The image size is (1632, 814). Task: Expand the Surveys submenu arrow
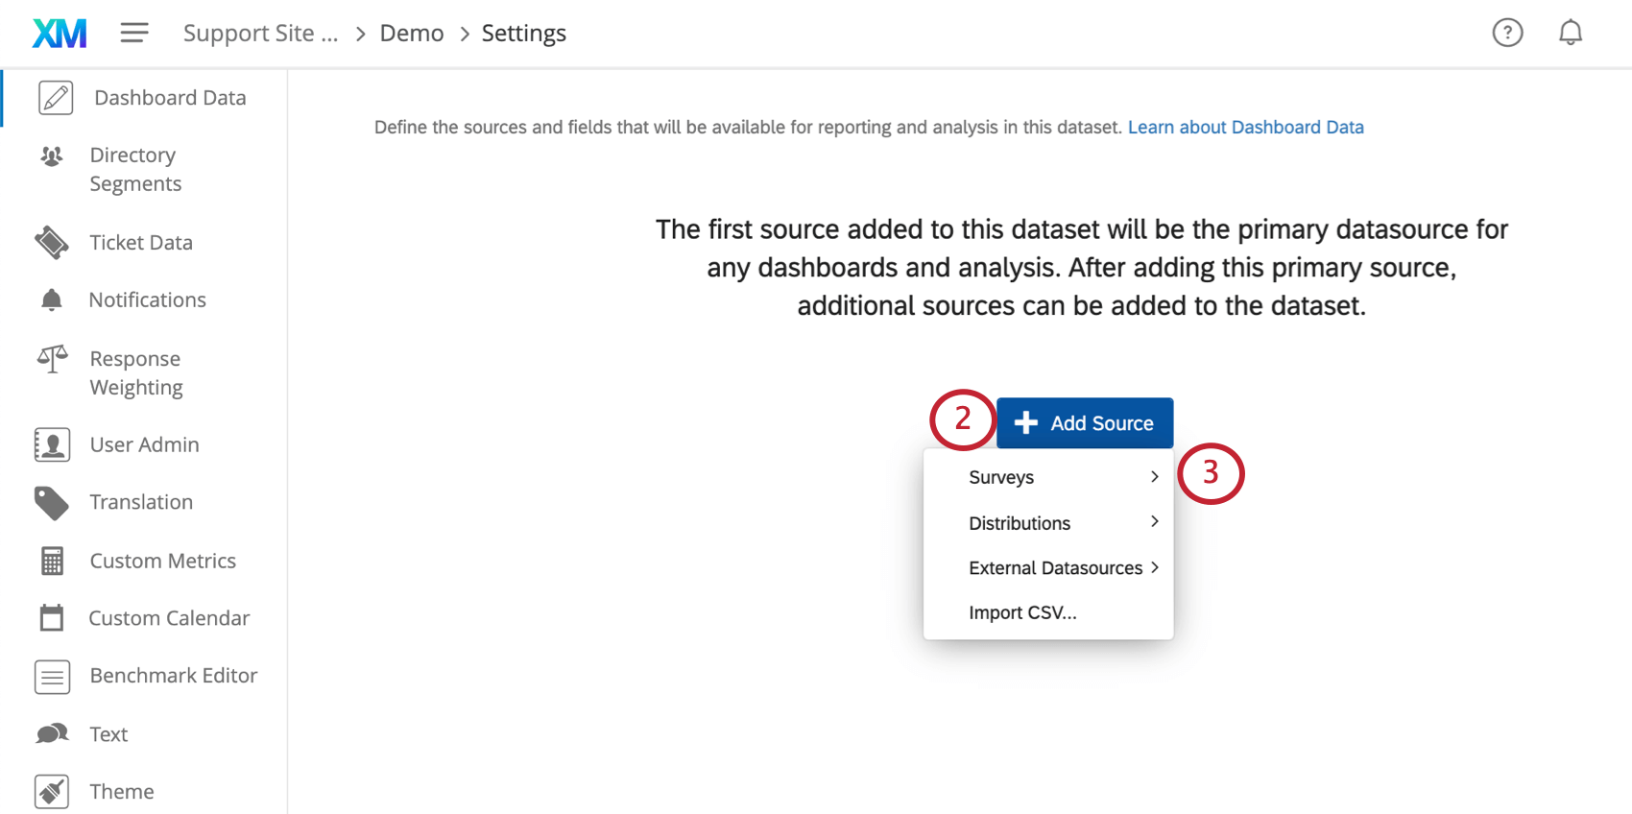pyautogui.click(x=1154, y=477)
